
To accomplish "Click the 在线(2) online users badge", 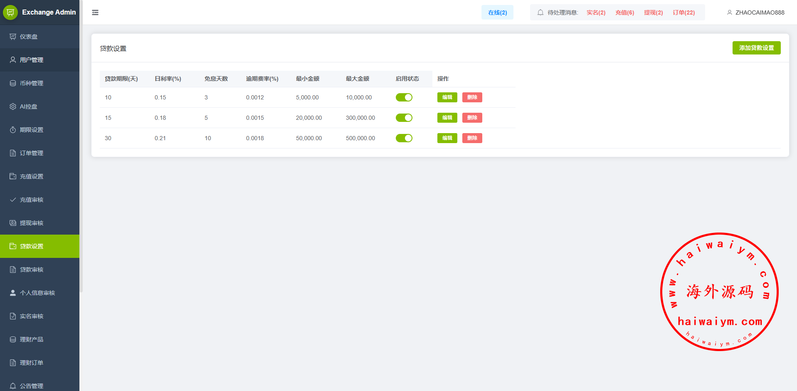I will coord(497,12).
